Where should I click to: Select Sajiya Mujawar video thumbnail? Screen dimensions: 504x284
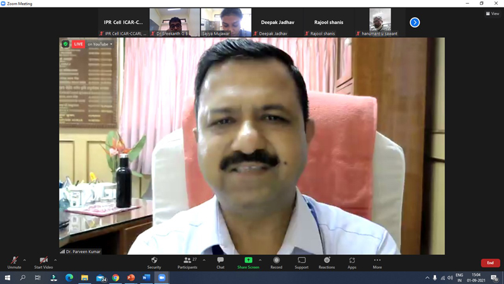[x=226, y=22]
